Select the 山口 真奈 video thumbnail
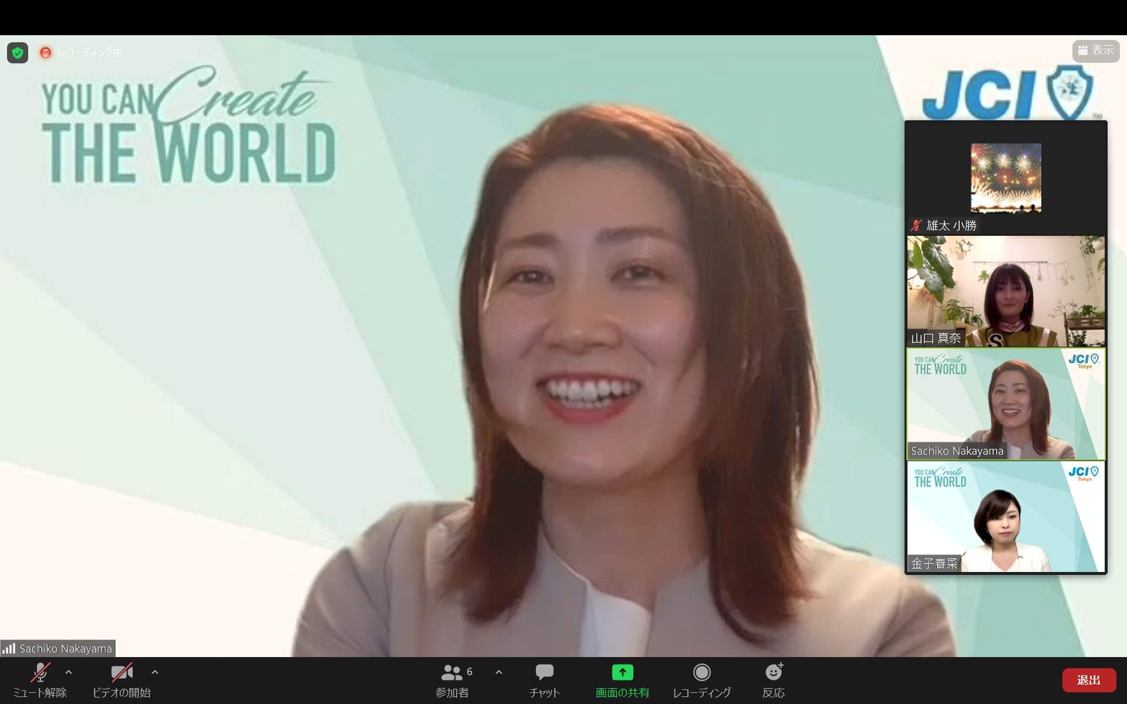Image resolution: width=1127 pixels, height=704 pixels. coord(1005,291)
